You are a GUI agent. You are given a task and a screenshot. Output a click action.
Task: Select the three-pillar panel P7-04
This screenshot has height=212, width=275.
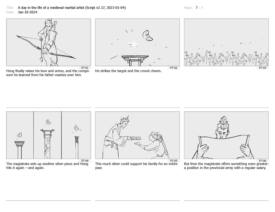click(49, 135)
